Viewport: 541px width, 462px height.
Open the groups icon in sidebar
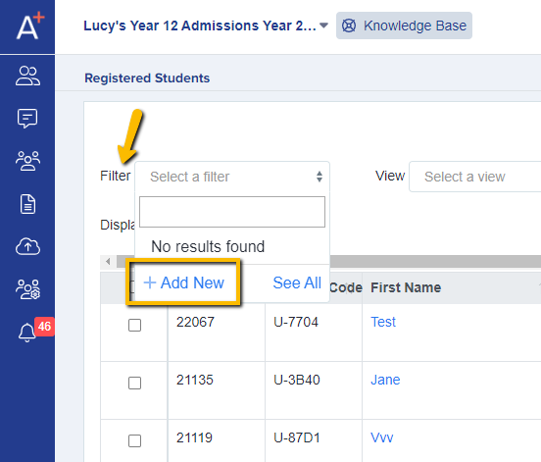(x=27, y=161)
